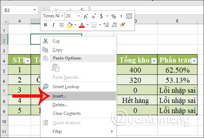204x138 pixels.
Task: Click the Bold button in mini toolbar
Action: (x=45, y=25)
